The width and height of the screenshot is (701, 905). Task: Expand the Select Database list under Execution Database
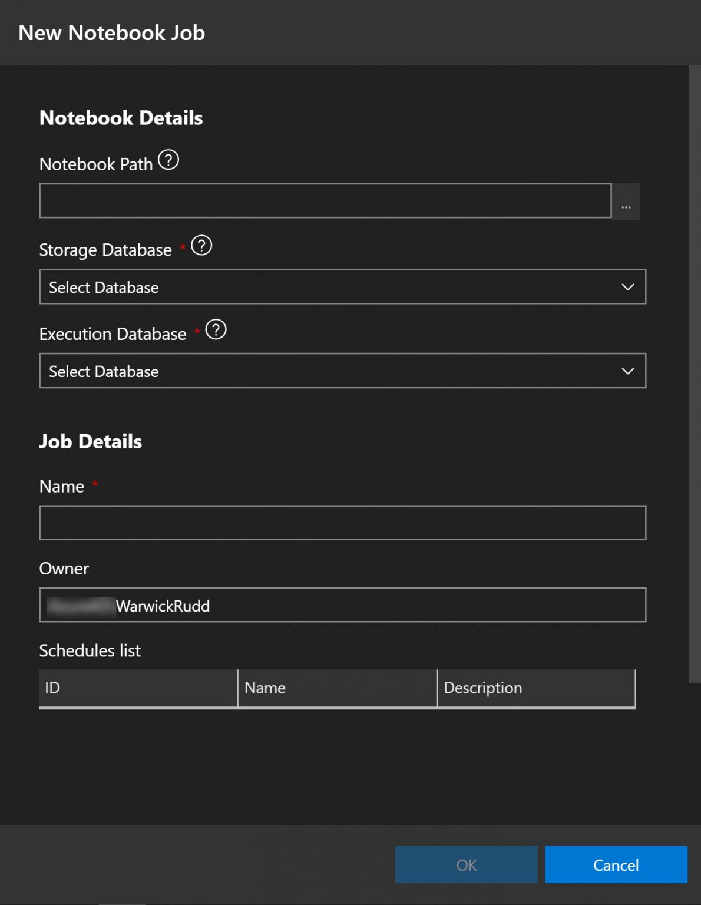(342, 371)
